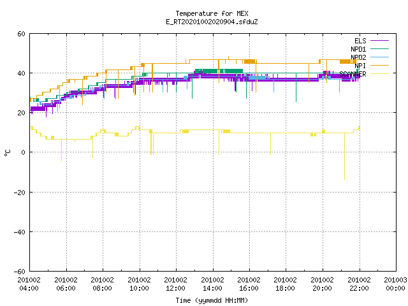Click the x-axis tick label '201002 18:00'
This screenshot has height=306, width=408.
(x=286, y=284)
